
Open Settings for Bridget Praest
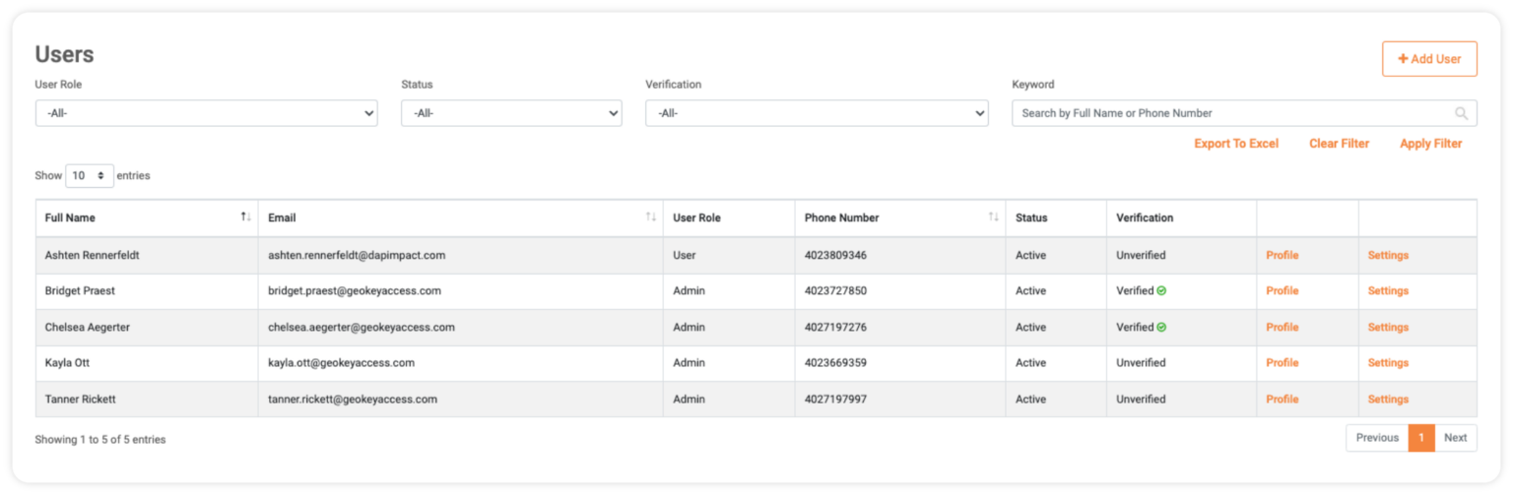pyautogui.click(x=1388, y=291)
